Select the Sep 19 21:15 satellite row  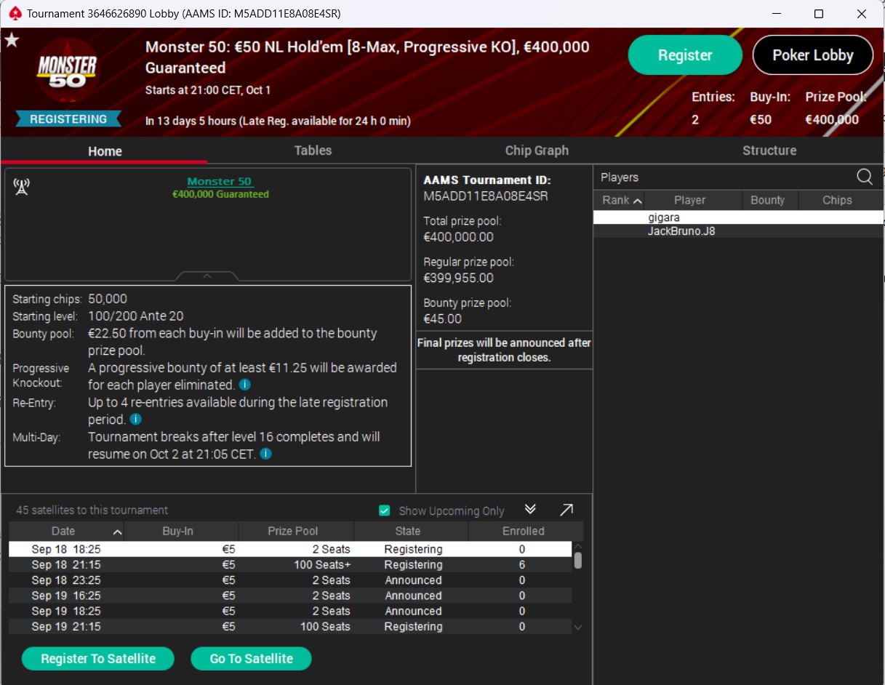coord(290,626)
